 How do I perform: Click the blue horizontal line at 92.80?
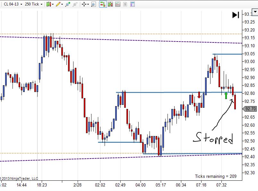[x=179, y=92]
